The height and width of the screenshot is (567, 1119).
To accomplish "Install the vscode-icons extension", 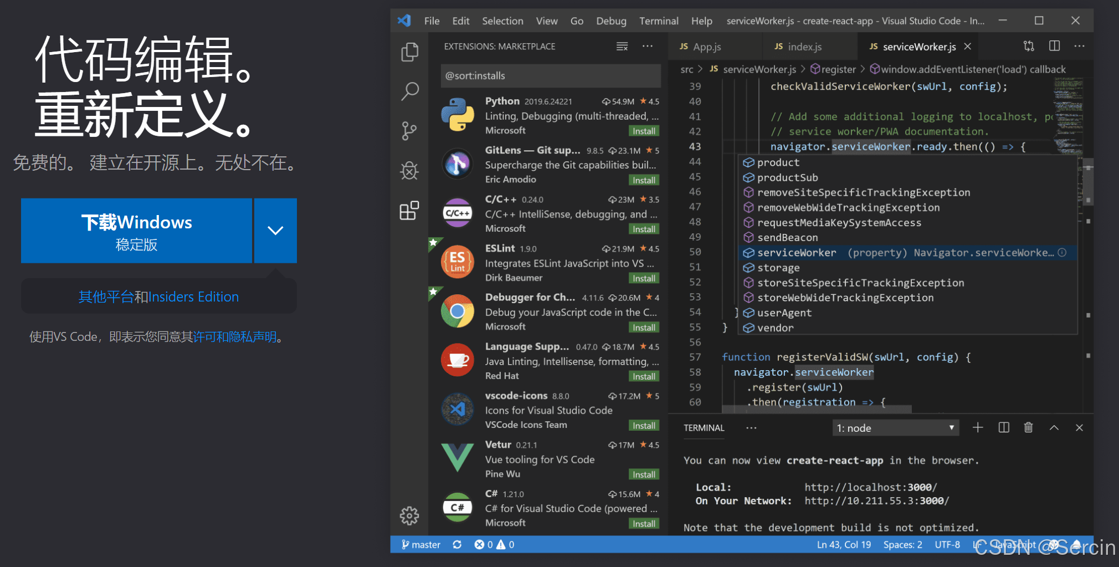I will [x=644, y=426].
